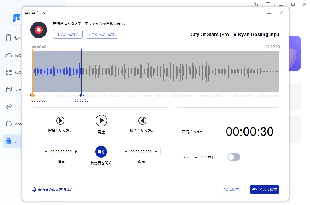Click the end time field 00:00:30.000

(141, 152)
